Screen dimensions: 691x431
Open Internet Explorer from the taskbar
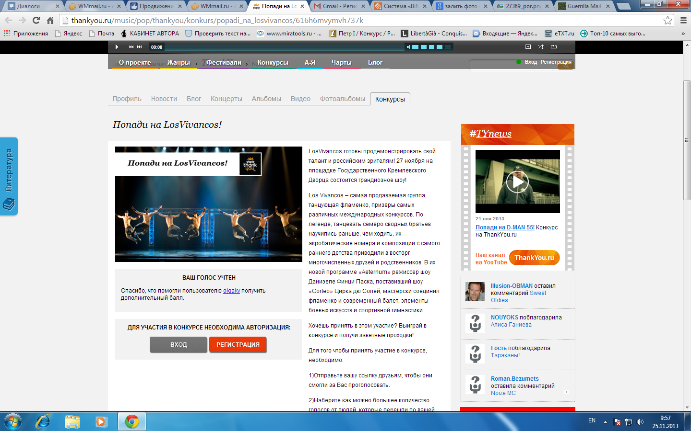click(x=43, y=421)
